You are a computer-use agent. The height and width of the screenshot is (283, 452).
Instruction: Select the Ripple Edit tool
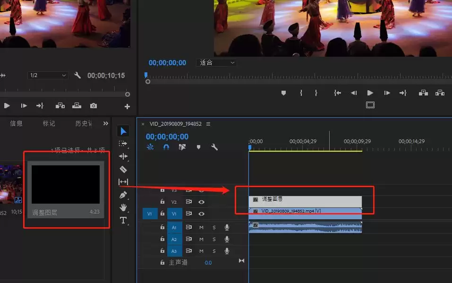coord(123,156)
